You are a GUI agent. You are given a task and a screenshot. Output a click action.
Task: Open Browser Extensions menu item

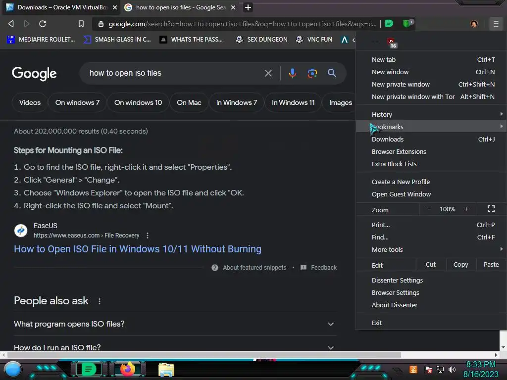431,151
